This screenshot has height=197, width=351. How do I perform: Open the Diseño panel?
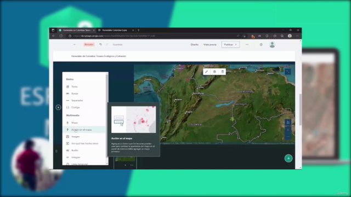click(194, 44)
